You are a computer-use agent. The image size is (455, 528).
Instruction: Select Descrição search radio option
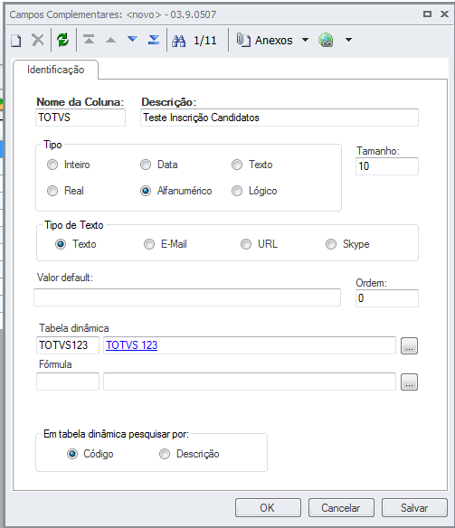(165, 454)
